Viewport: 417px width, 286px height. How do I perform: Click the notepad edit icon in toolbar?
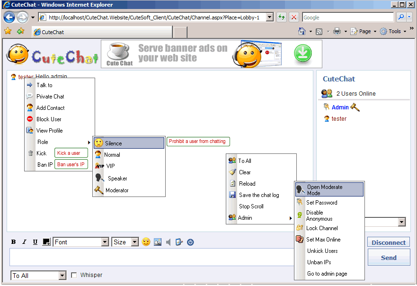tap(179, 242)
